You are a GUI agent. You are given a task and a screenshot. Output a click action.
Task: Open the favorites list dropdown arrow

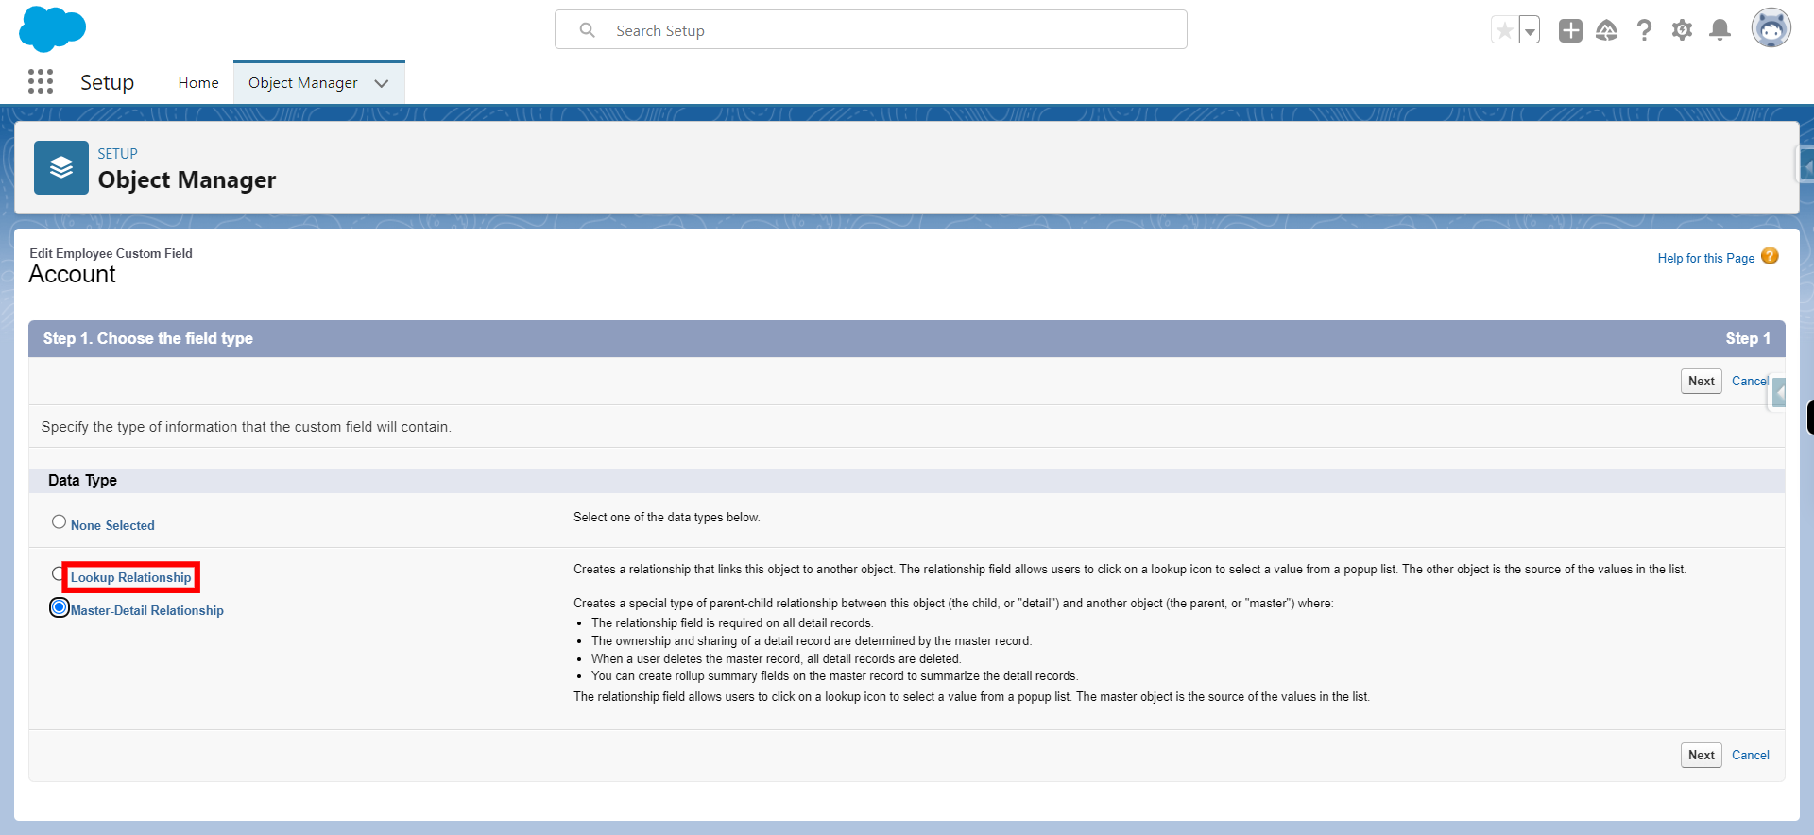[x=1530, y=30]
